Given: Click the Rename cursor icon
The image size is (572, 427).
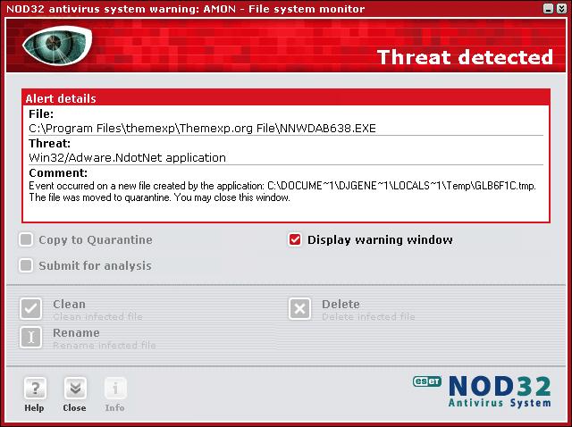Looking at the screenshot, I should (31, 337).
